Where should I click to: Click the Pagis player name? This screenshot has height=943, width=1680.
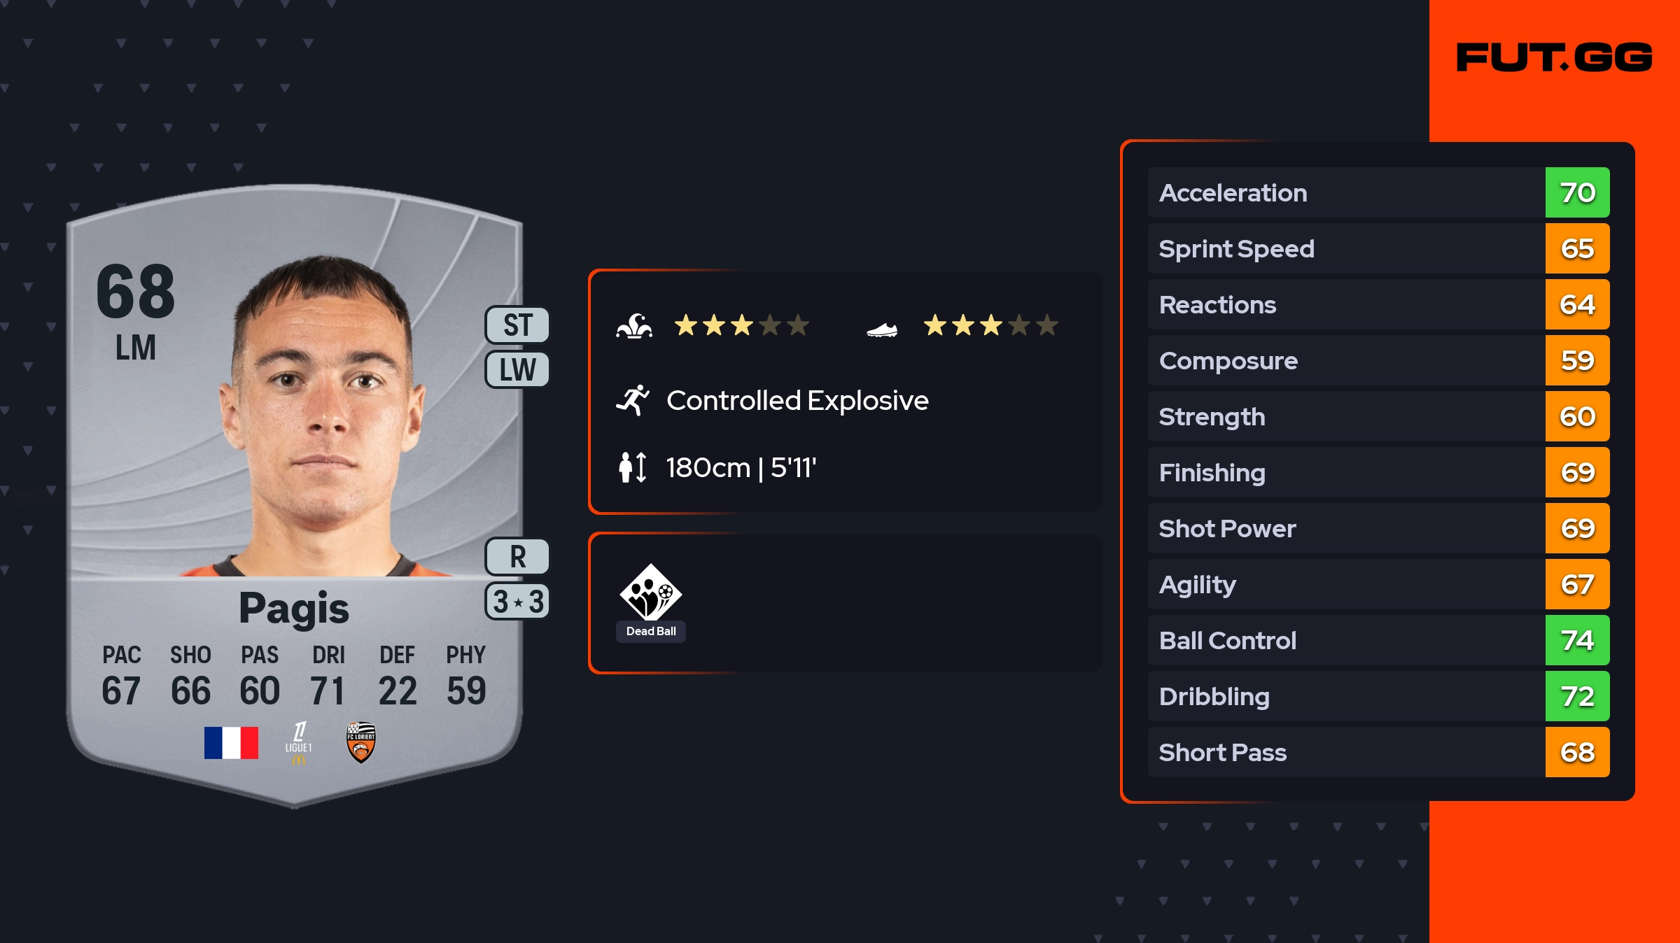click(x=294, y=607)
